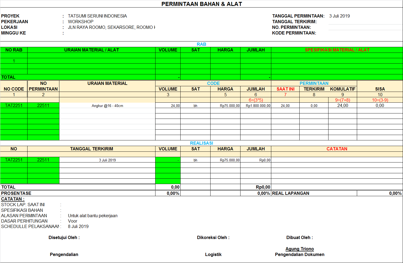Select the Logistik signature label

[213, 254]
